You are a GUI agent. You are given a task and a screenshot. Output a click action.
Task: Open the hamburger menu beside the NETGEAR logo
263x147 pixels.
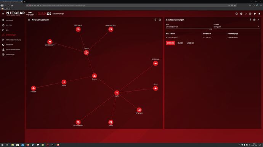coord(3,14)
